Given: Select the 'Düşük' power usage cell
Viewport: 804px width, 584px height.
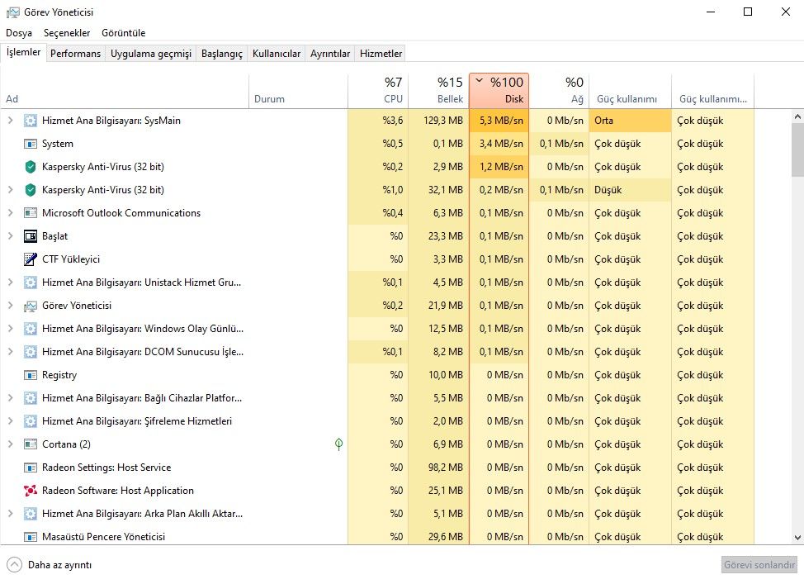Looking at the screenshot, I should [630, 190].
